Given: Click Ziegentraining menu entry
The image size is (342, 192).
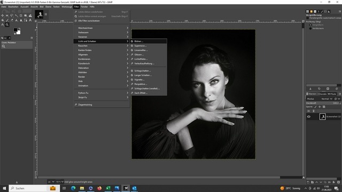Looking at the screenshot, I should pyautogui.click(x=102, y=105).
